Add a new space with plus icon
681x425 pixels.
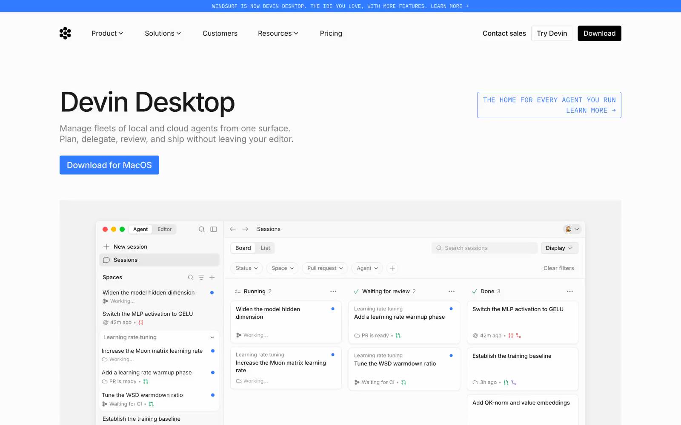[x=212, y=278]
